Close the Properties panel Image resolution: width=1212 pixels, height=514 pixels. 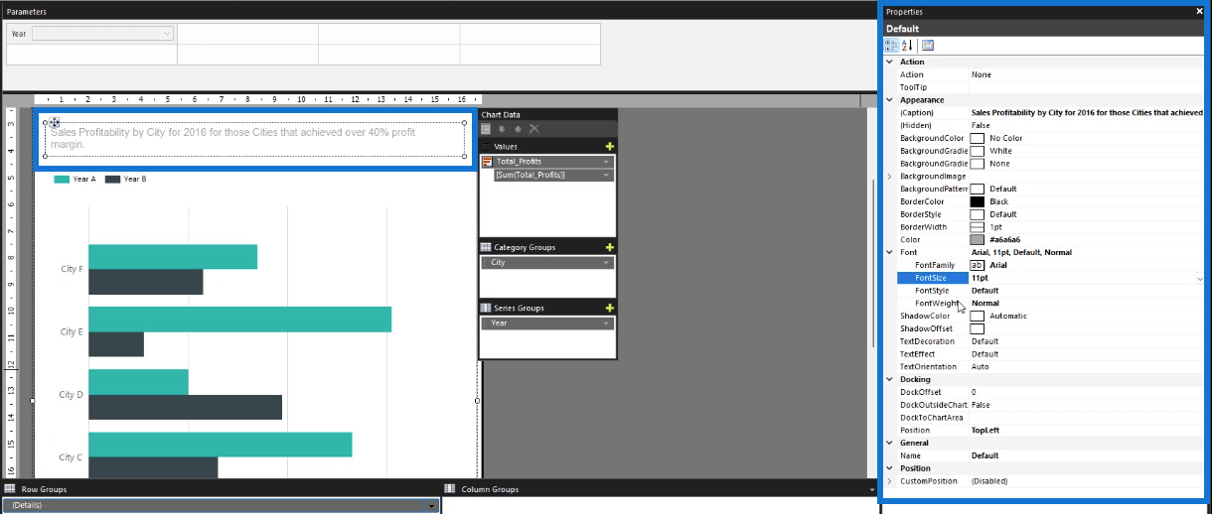point(1200,11)
